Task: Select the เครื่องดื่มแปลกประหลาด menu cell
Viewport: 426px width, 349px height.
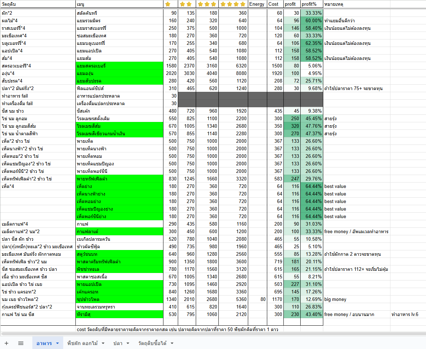Action: coord(120,103)
